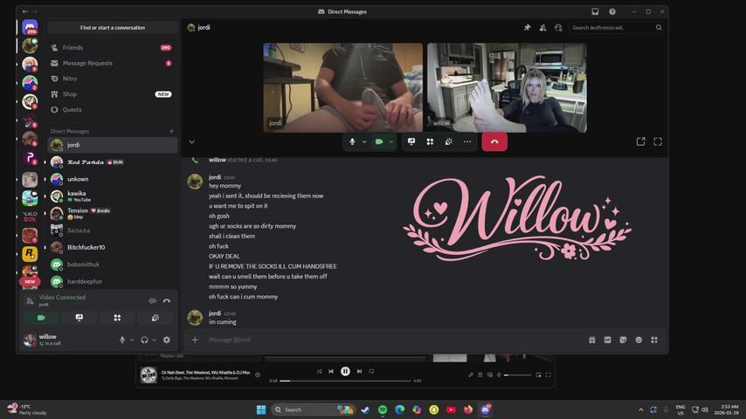Viewport: 746px width, 419px height.
Task: Open Friends tab
Action: 113,47
